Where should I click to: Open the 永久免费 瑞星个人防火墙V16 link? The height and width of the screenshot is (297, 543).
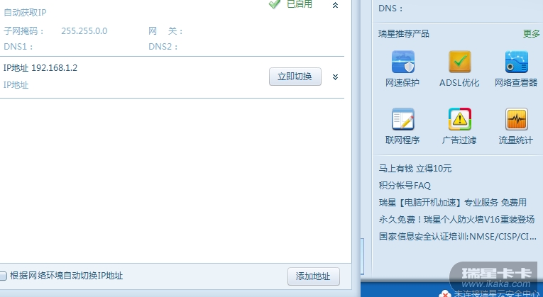pos(456,219)
